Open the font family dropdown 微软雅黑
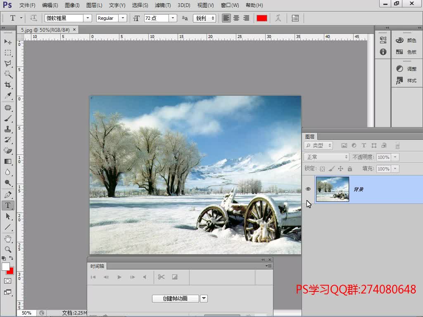The image size is (423, 317). tap(88, 18)
